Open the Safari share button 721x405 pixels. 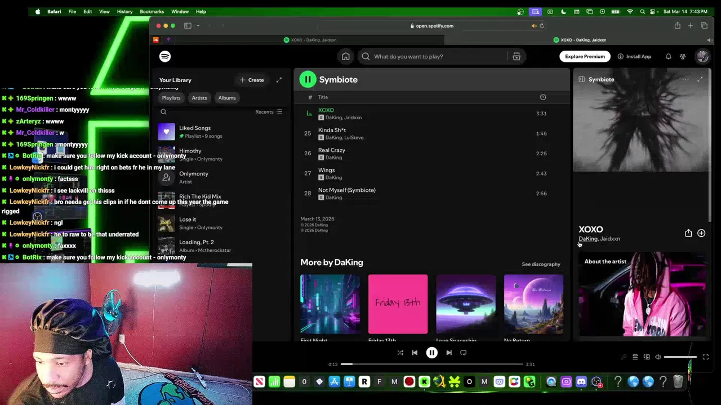[677, 26]
